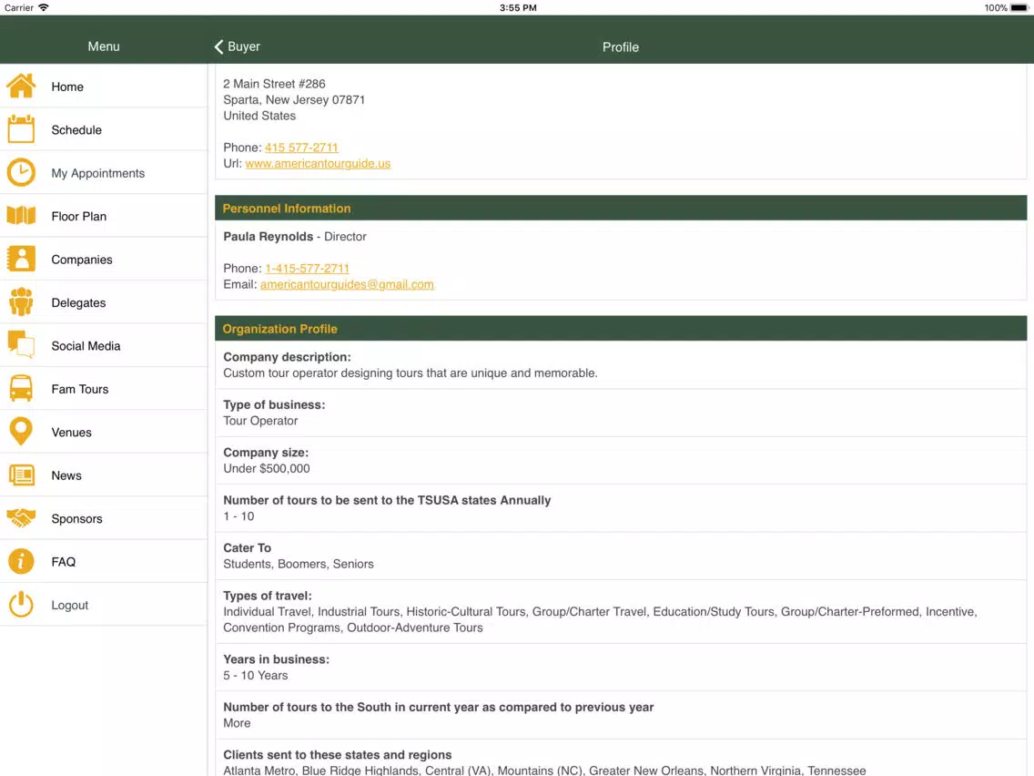1034x776 pixels.
Task: Select Logout menu entry
Action: [x=104, y=605]
